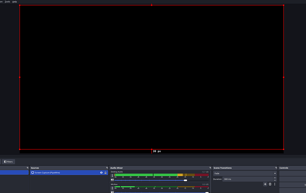
Task: Decrease transition duration with down arrow
Action: click(x=275, y=180)
